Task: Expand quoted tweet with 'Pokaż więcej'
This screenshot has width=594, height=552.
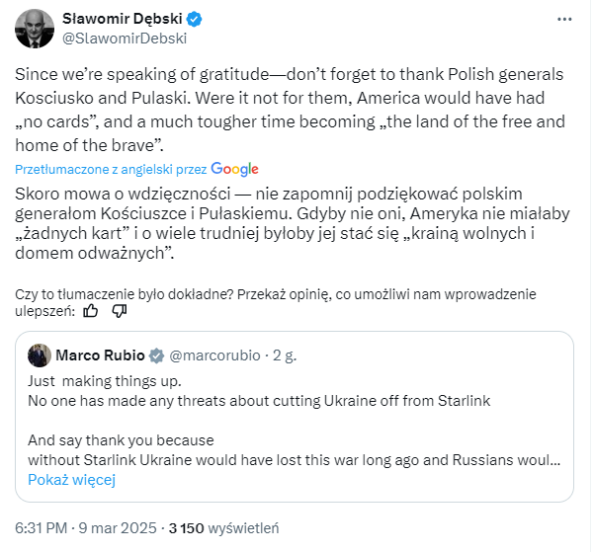Action: (71, 480)
